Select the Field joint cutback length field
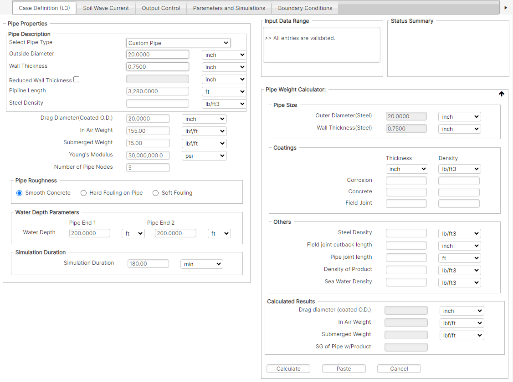Screen dimensions: 513x382 coord(406,245)
